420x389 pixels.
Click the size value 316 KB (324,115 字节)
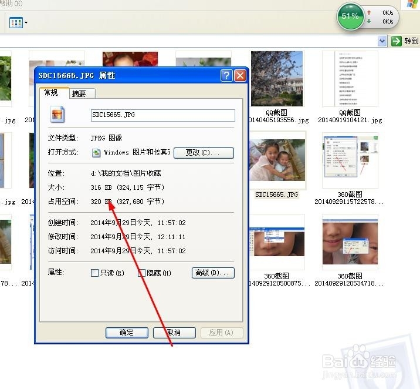pos(127,187)
